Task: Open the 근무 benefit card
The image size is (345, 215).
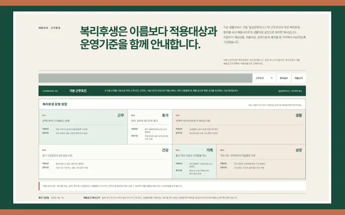Action: (x=83, y=127)
